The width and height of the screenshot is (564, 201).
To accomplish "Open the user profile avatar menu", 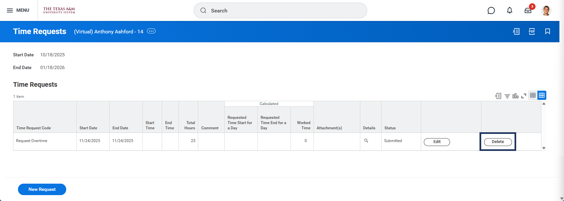I will (x=546, y=10).
